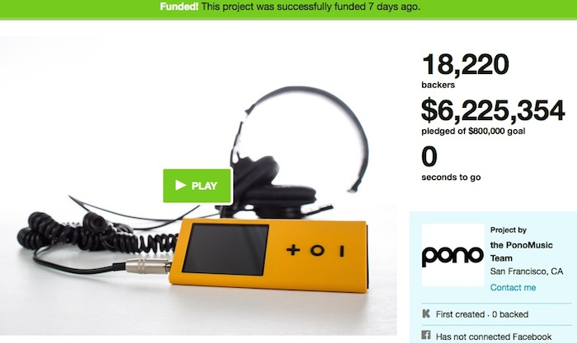Click San Francisco, CA location text
The width and height of the screenshot is (577, 343).
point(527,271)
